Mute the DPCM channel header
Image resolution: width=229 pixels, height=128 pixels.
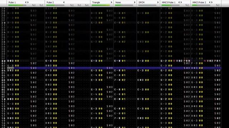click(x=141, y=2)
